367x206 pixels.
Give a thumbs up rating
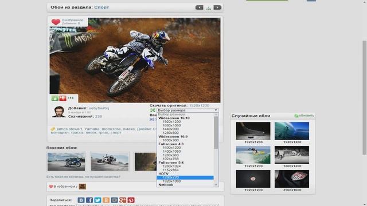tap(55, 98)
